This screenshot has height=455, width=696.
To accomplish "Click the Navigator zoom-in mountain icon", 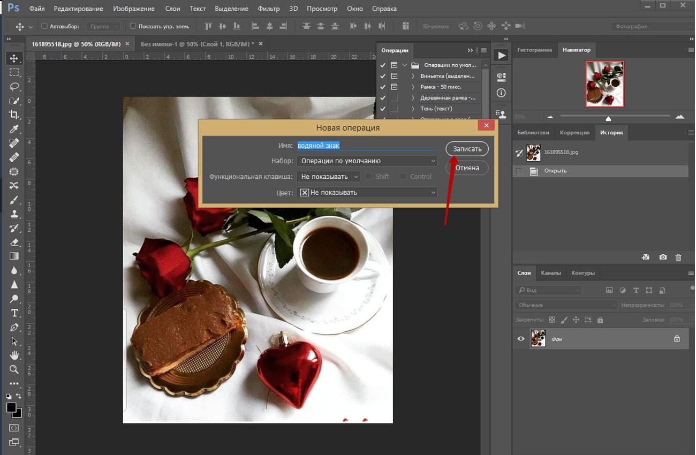I will [x=680, y=116].
